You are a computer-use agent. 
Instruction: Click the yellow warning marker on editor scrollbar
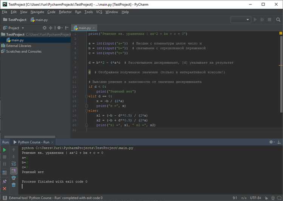coord(281,33)
